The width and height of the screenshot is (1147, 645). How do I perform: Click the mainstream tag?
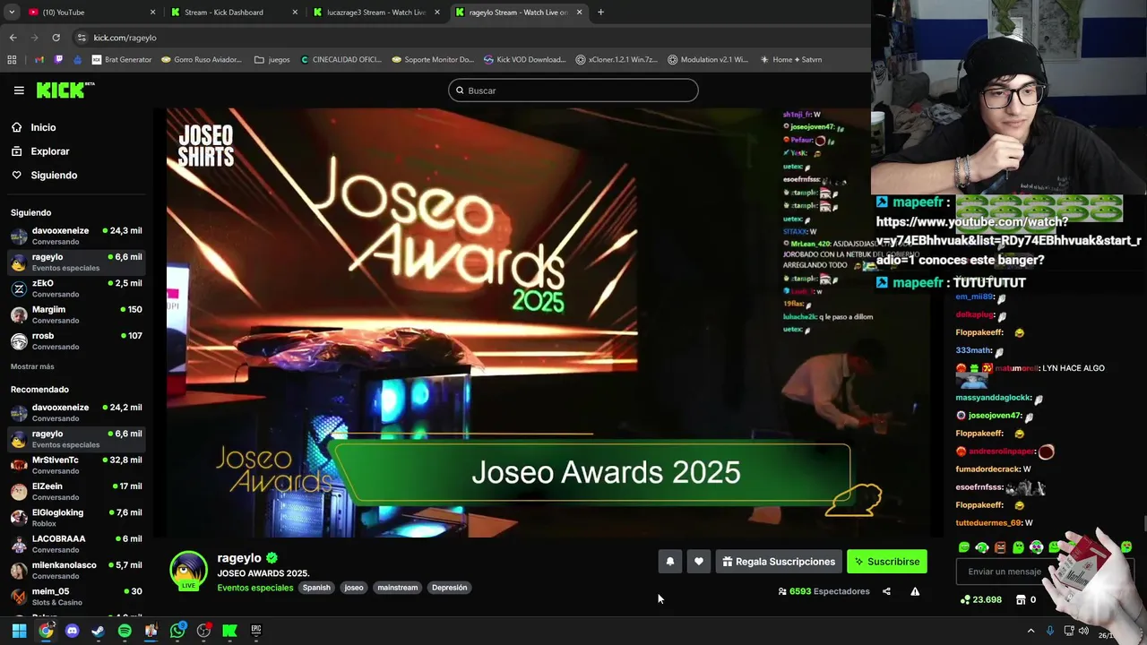pos(398,588)
